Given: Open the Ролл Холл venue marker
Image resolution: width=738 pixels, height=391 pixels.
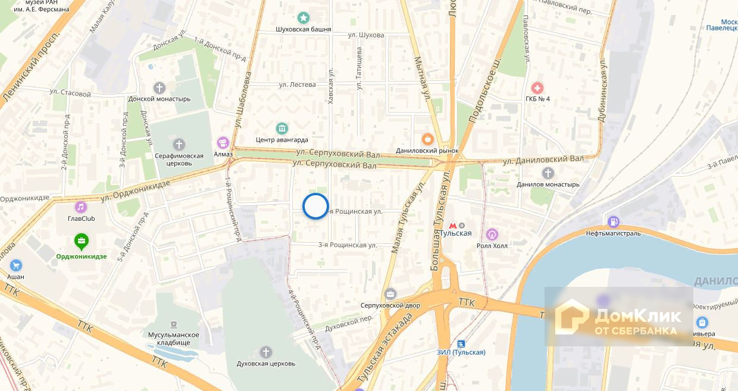Looking at the screenshot, I should (492, 234).
